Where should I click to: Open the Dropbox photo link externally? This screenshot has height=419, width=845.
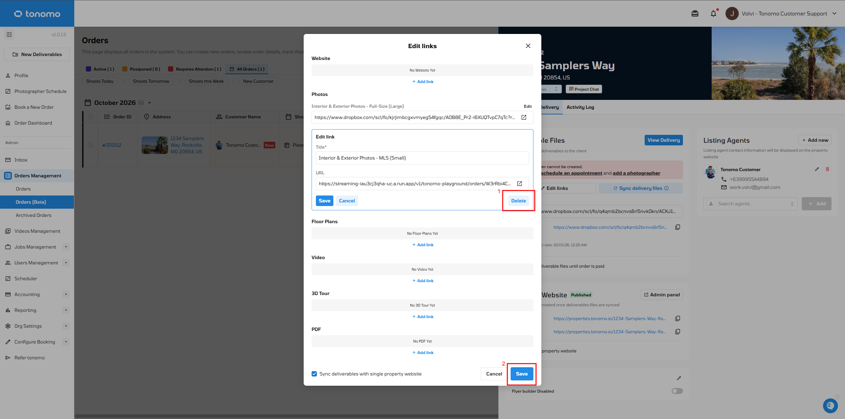pos(524,117)
